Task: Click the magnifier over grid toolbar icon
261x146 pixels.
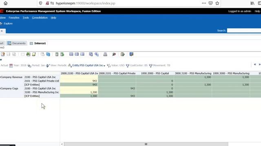Action: tap(97, 54)
